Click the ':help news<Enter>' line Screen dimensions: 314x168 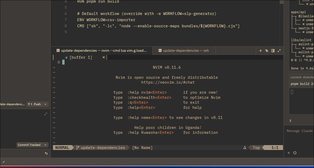(168, 118)
